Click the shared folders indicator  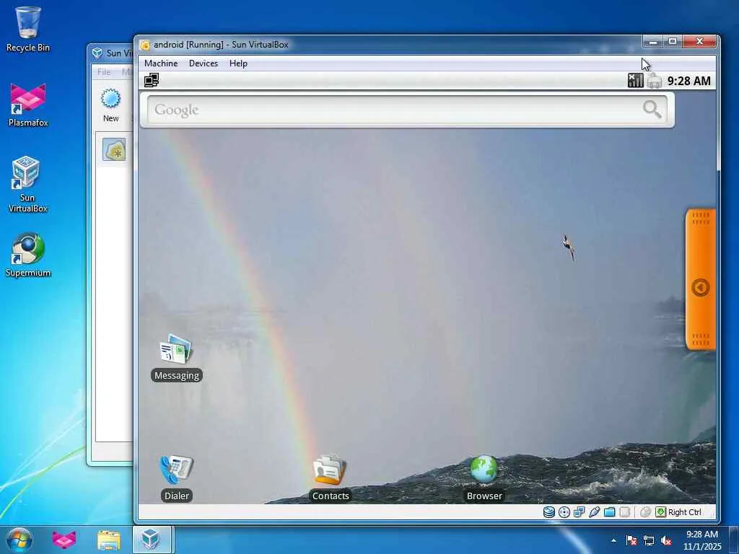[x=609, y=512]
